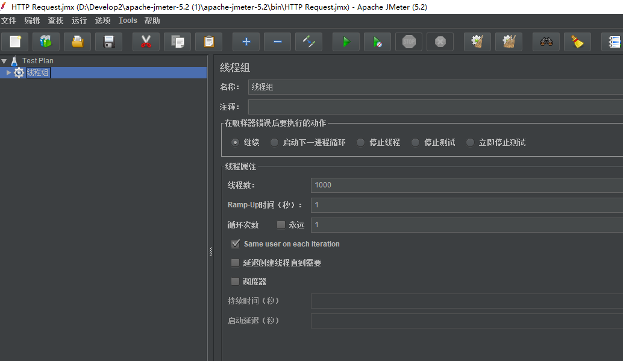Select the 停止测试 radio button
Screen dimensions: 623x361
(x=415, y=142)
